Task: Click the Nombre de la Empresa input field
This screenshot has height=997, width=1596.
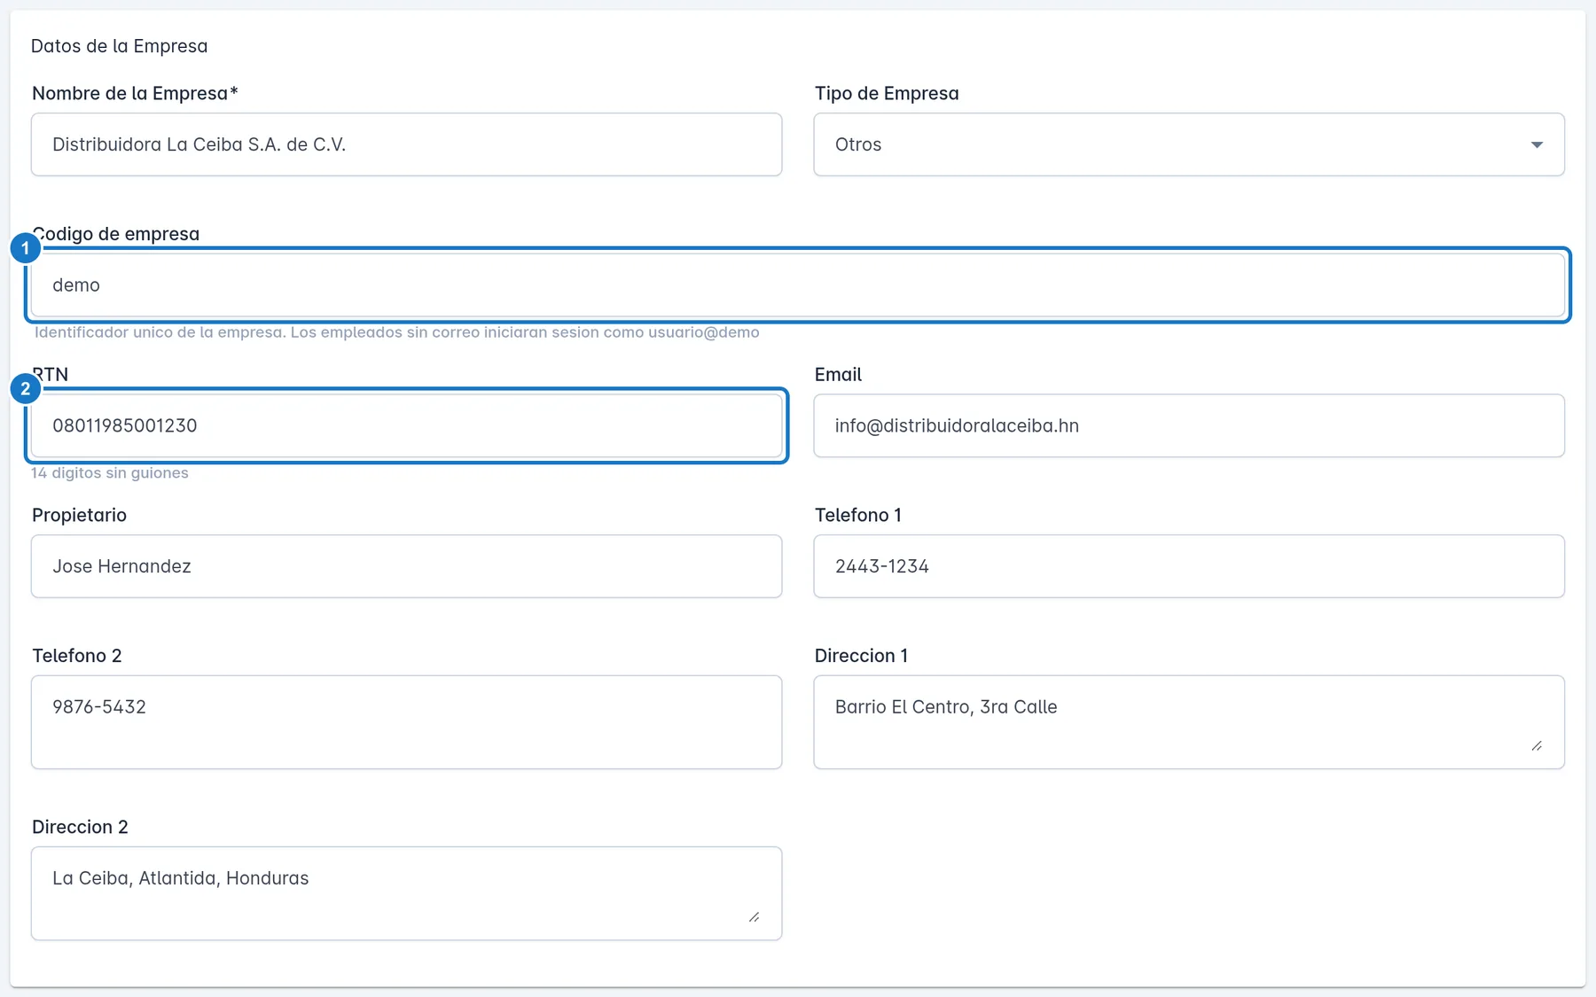Action: pos(406,144)
